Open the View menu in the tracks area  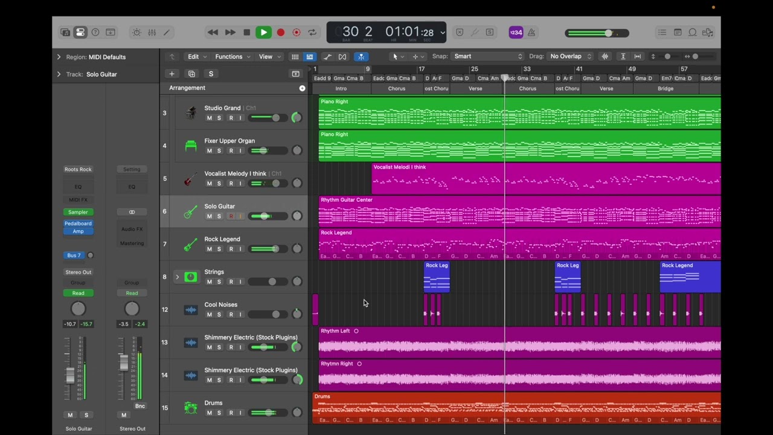point(270,57)
